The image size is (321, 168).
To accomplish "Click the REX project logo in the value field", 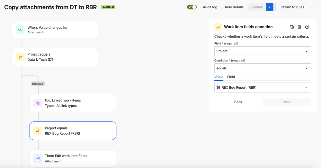I will click(x=218, y=88).
